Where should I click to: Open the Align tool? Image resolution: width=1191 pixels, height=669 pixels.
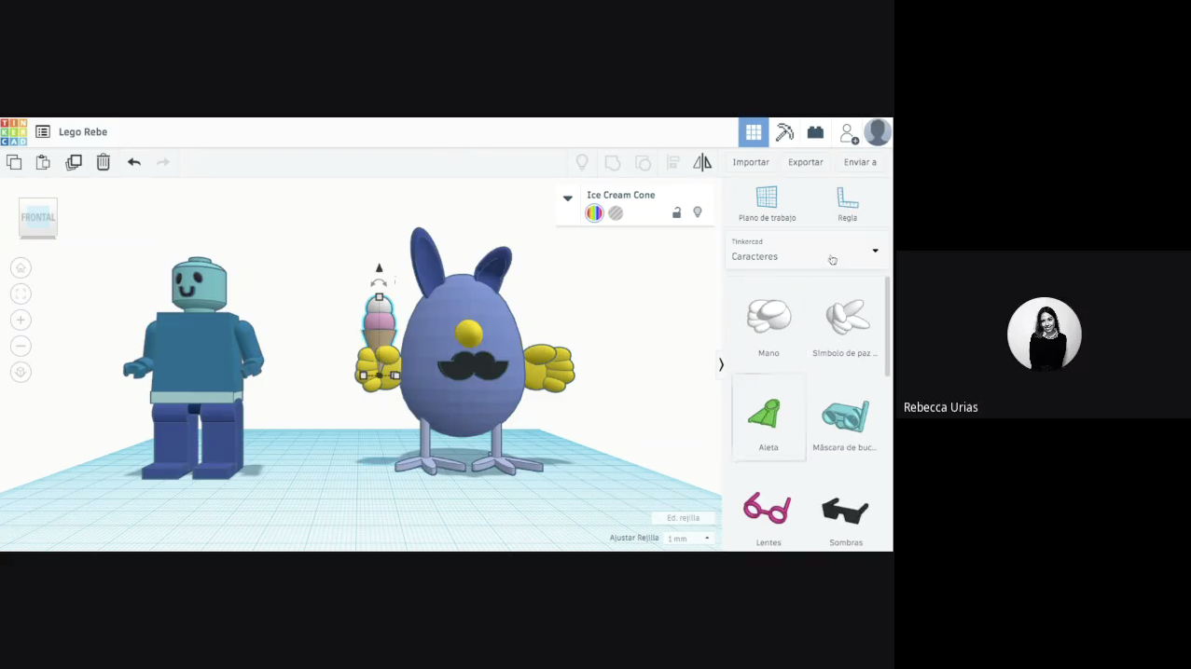672,163
